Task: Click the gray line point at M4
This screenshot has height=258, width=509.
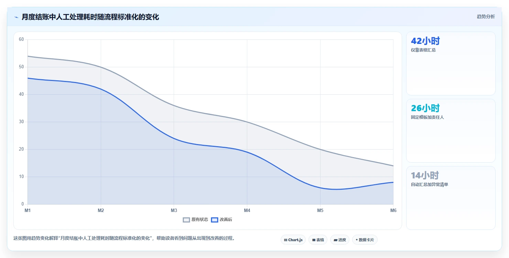Action: (x=247, y=122)
